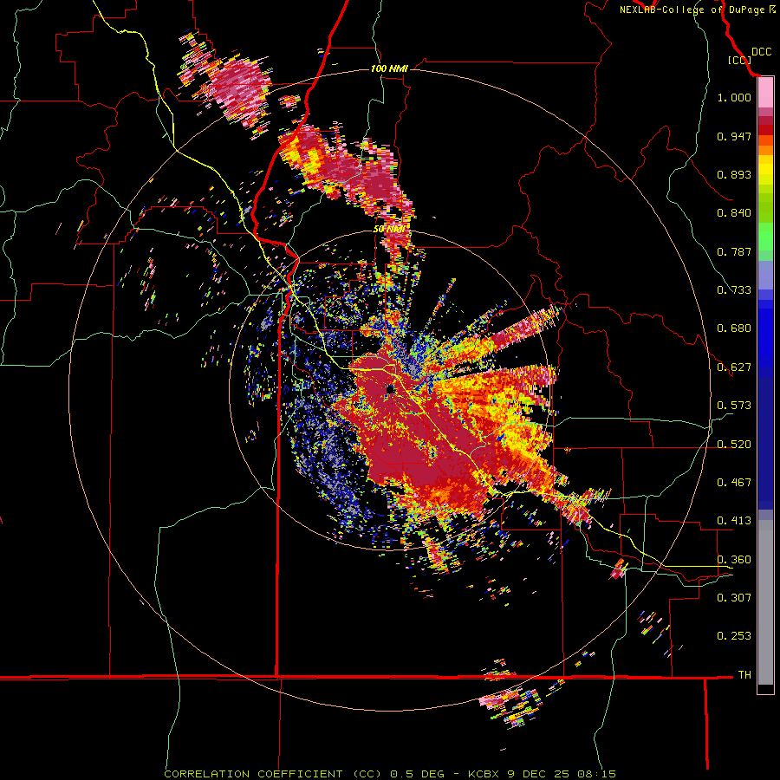Screen dimensions: 780x780
Task: Pick the gray swatch on color bar
Action: click(x=765, y=602)
